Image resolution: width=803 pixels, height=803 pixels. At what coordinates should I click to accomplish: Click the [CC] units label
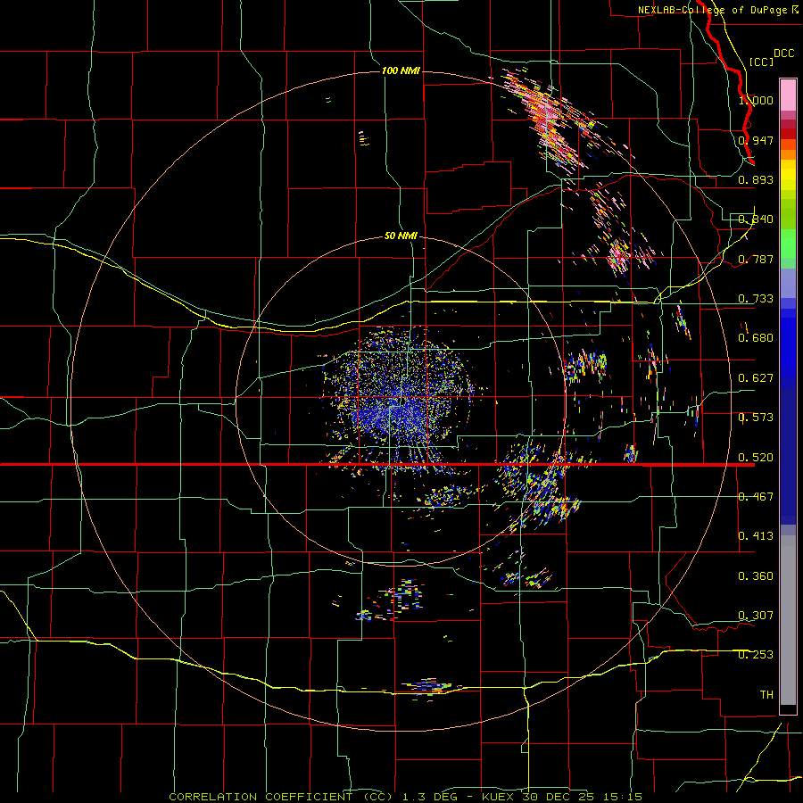(x=762, y=62)
